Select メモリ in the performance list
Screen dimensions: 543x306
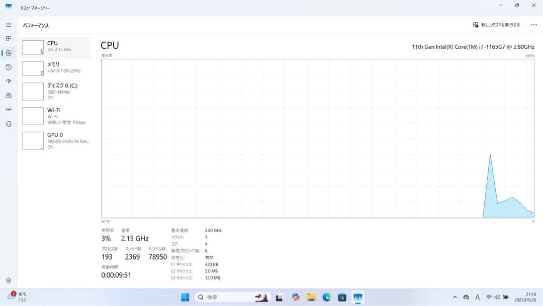coord(55,68)
